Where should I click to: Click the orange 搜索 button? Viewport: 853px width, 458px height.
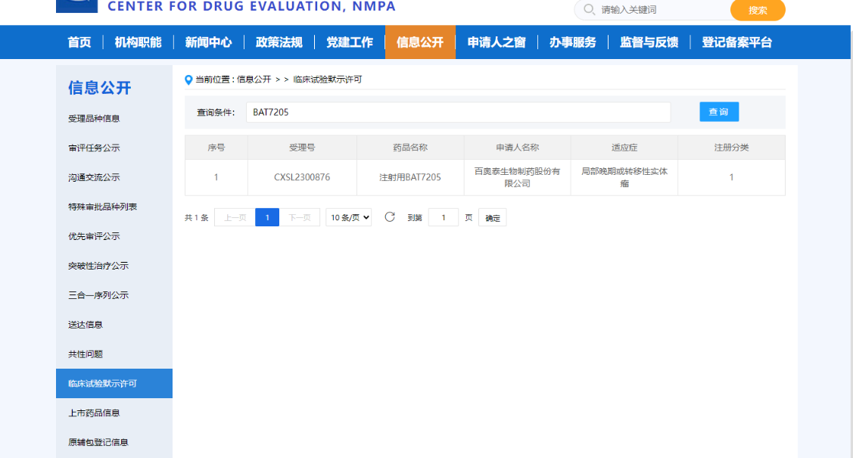[758, 10]
